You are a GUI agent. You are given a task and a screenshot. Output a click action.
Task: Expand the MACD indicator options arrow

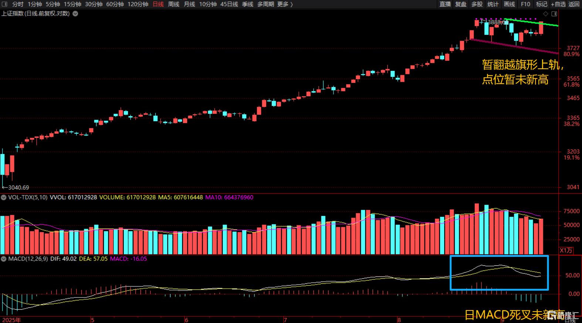pyautogui.click(x=4, y=259)
